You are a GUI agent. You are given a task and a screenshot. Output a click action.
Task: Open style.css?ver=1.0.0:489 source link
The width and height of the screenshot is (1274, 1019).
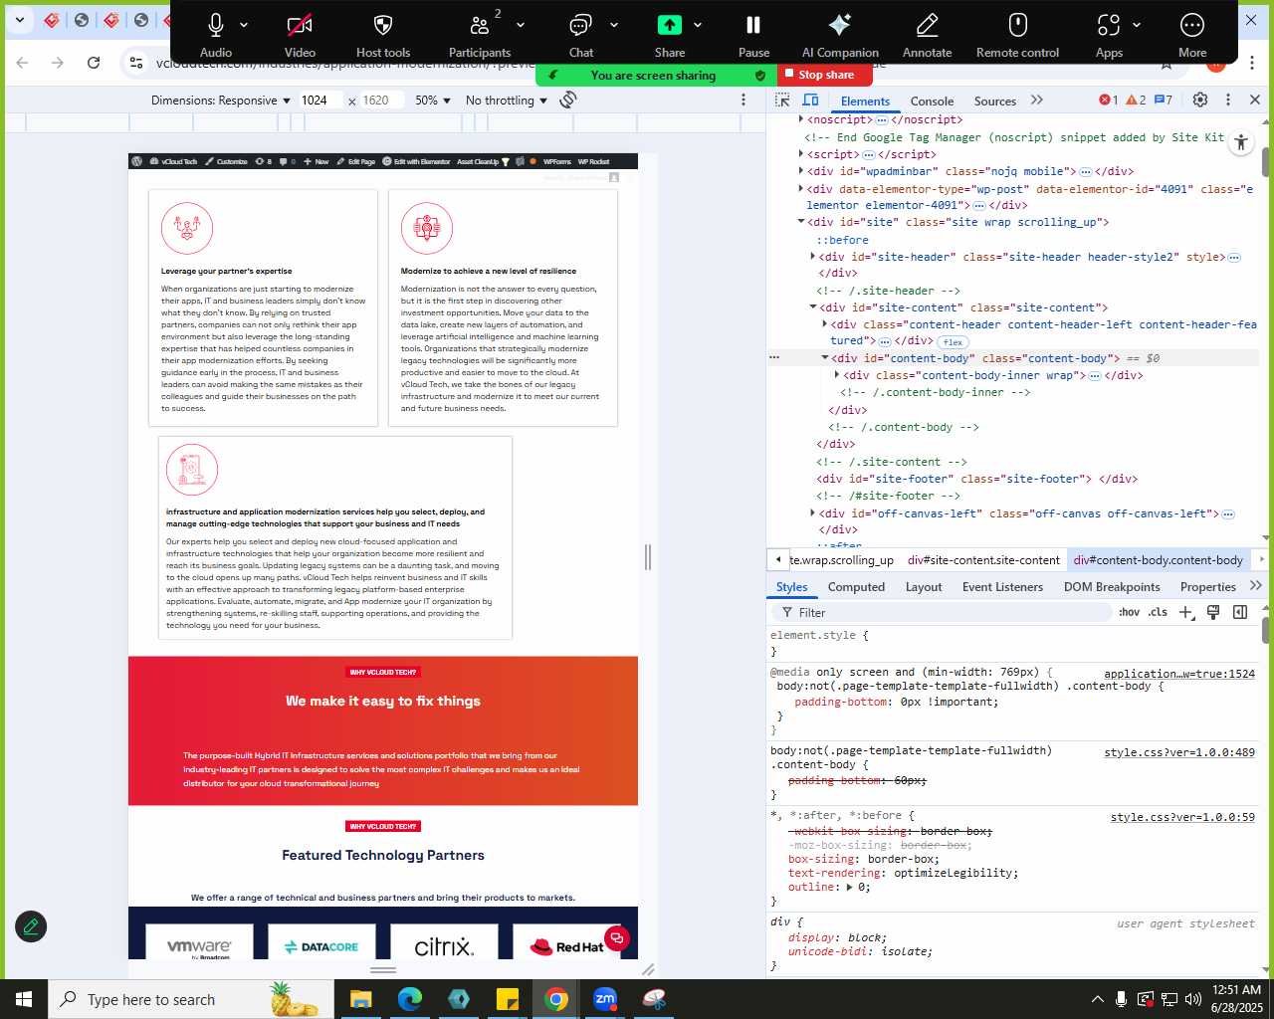1179,752
